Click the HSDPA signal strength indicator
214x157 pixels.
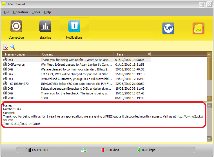tap(28, 150)
